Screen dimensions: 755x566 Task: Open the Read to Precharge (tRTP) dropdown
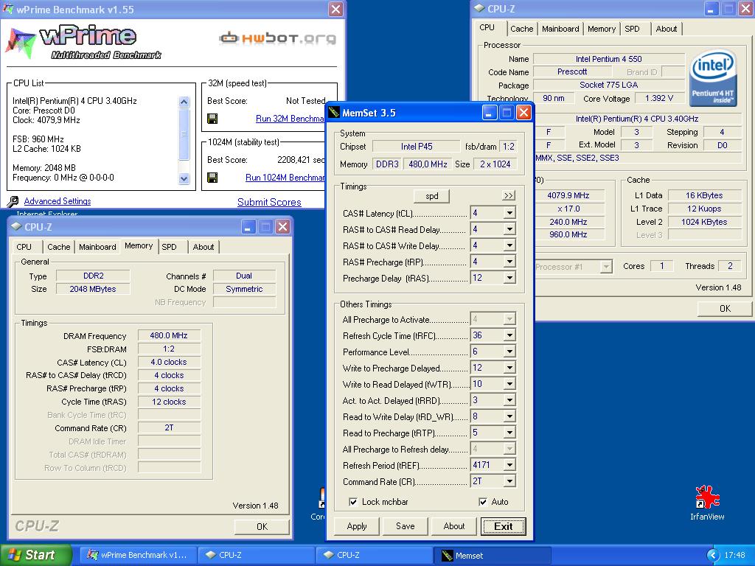click(509, 433)
